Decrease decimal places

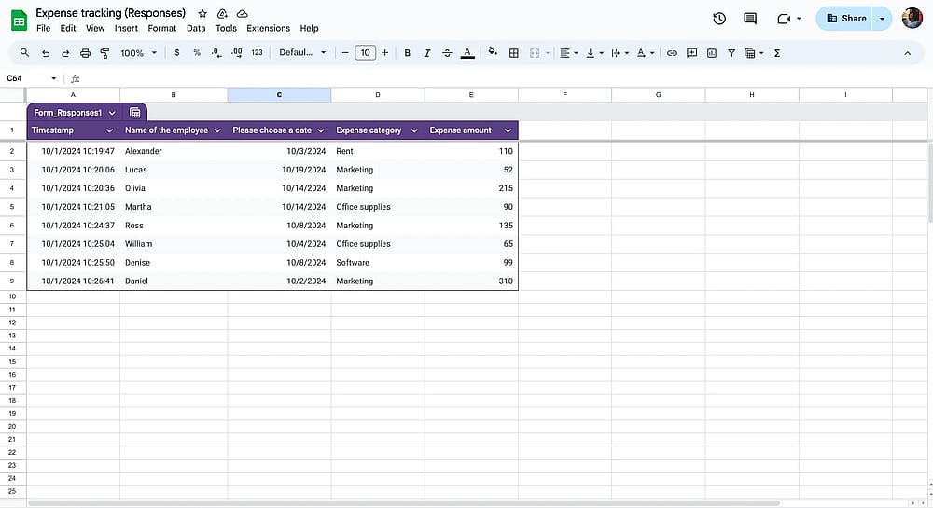216,53
